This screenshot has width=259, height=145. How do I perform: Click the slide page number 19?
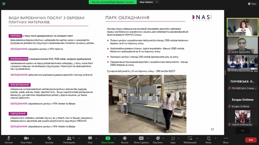[212, 129]
